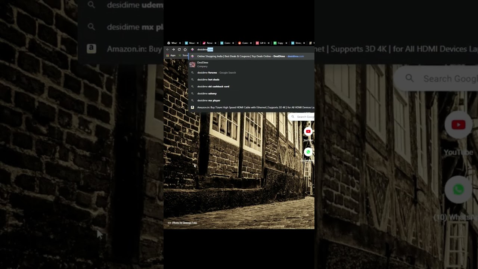This screenshot has height=269, width=478.
Task: Choose the 'desidime mx player' suggestion
Action: tap(251, 101)
